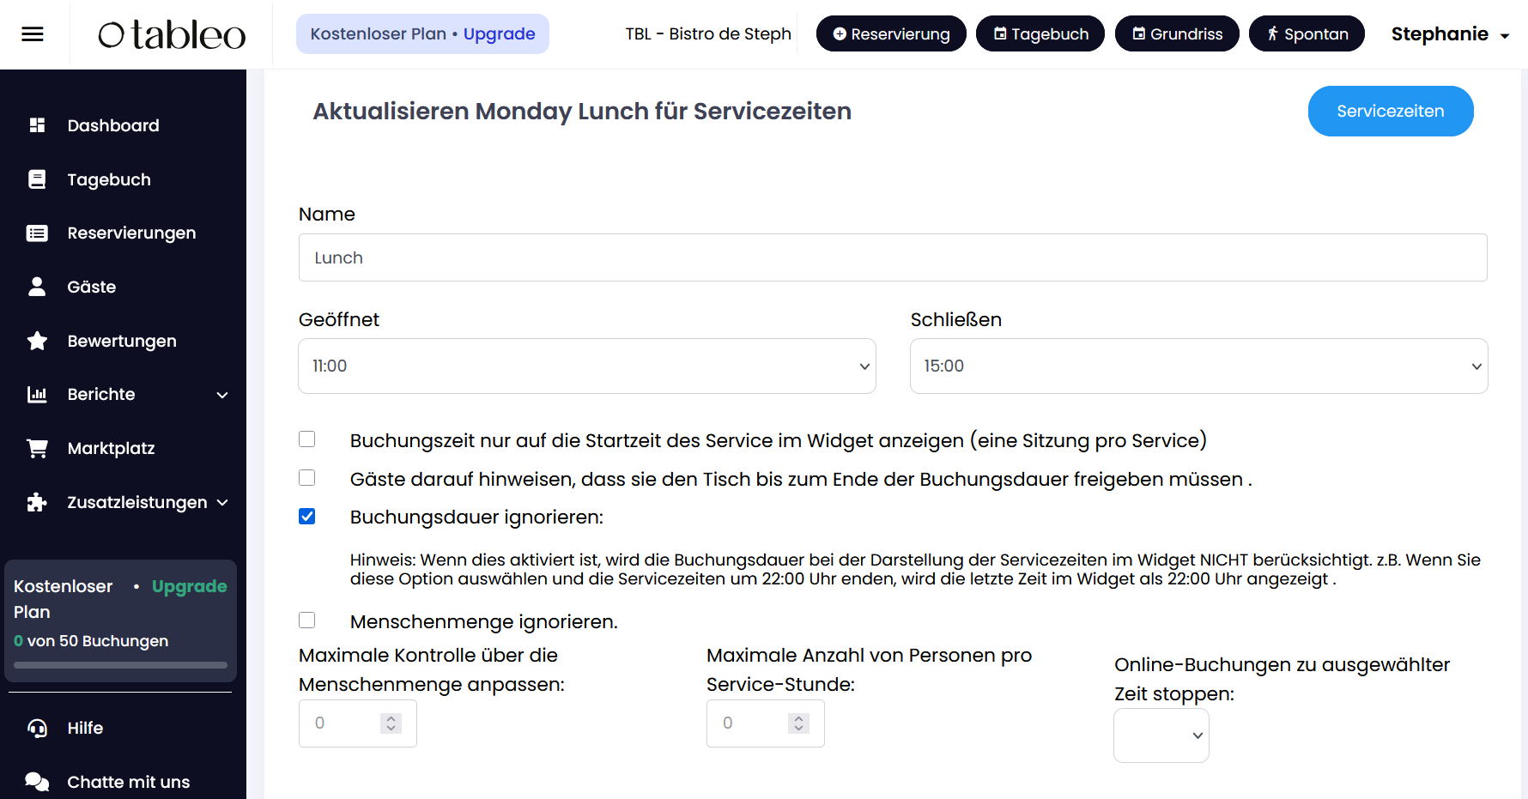
Task: Click the Maximale Anzahl Personen number field
Action: coord(766,723)
